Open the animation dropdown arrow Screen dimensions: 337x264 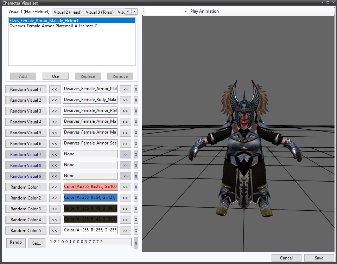point(186,12)
